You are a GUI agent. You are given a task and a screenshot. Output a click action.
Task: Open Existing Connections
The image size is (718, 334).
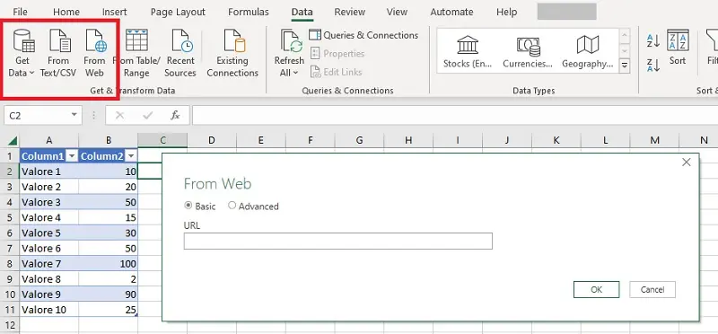pos(232,53)
